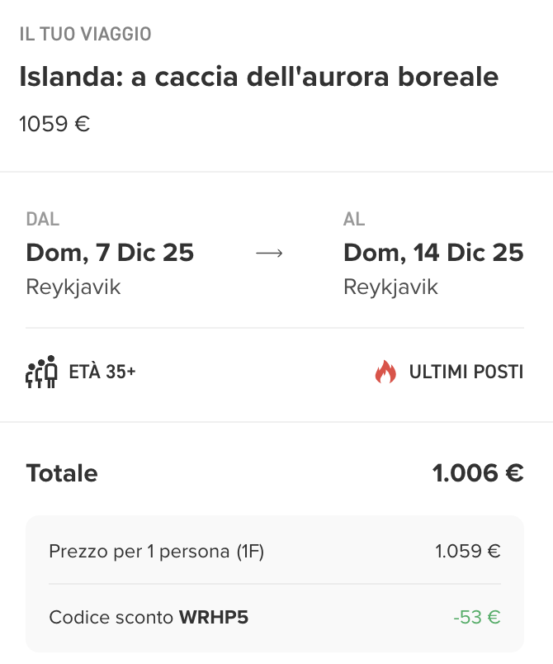Click the Totale label

pyautogui.click(x=62, y=473)
